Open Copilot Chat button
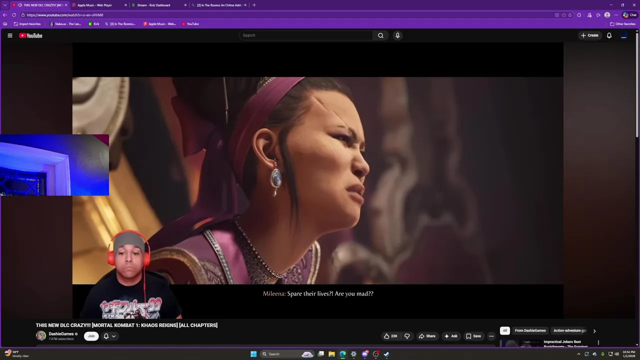Image resolution: width=640 pixels, height=360 pixels. click(629, 15)
